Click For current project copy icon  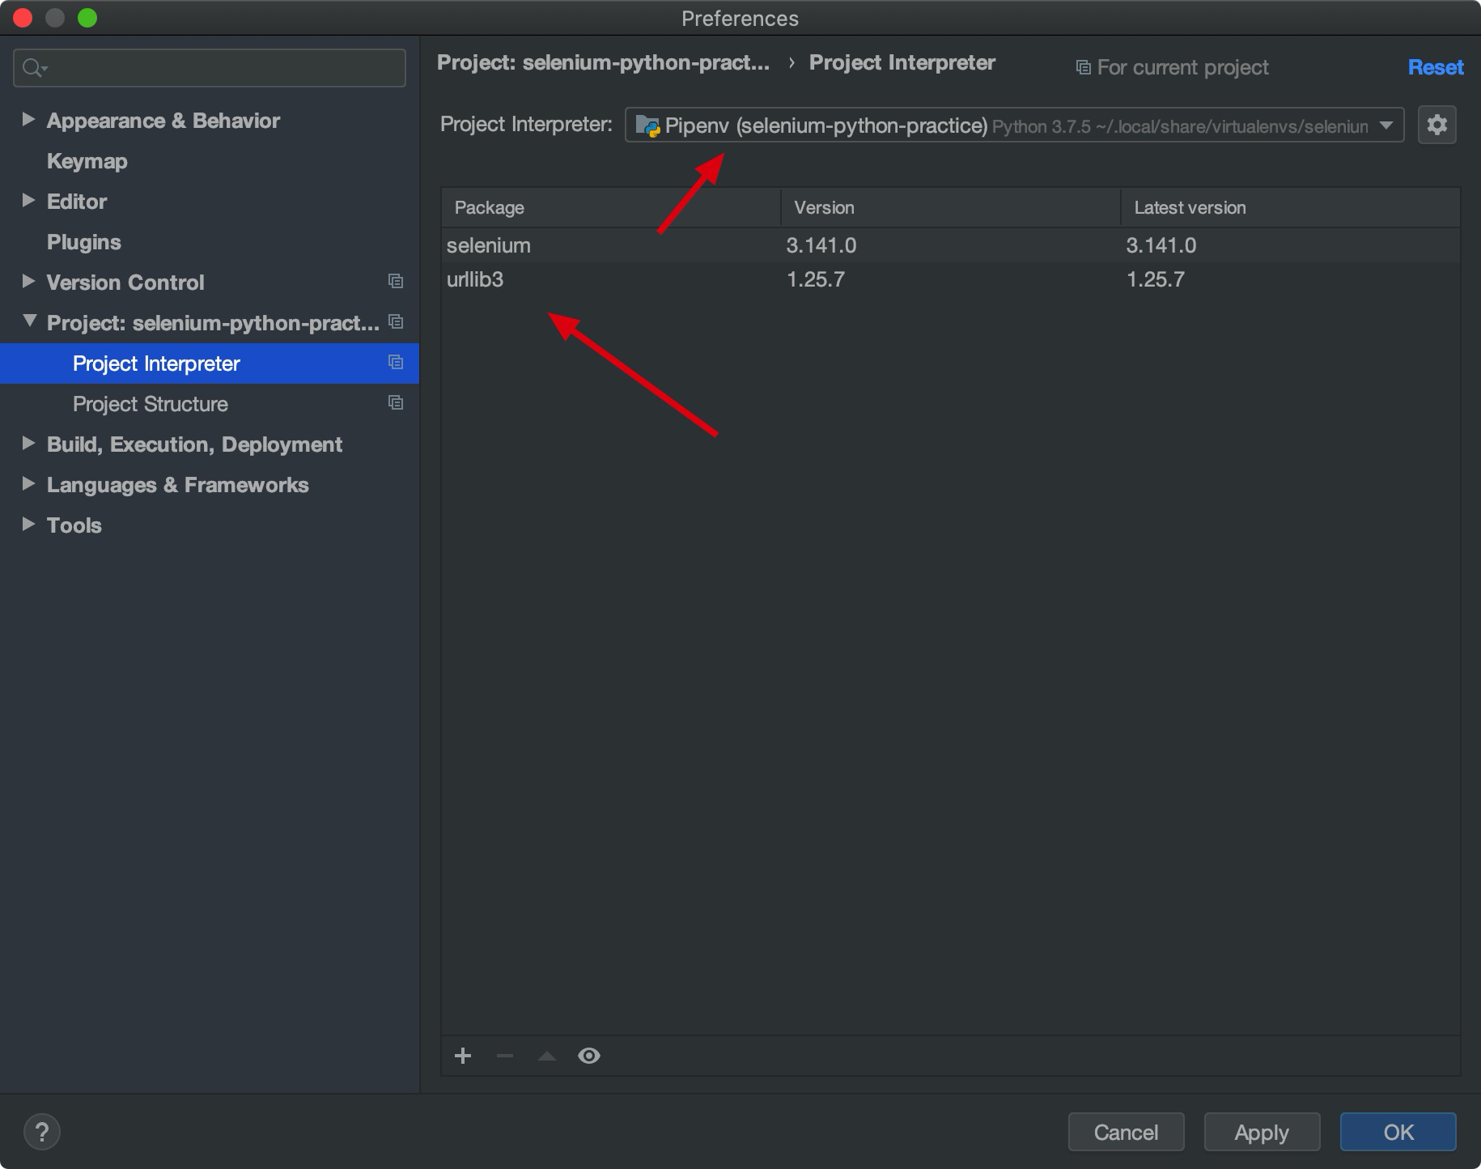click(x=1083, y=67)
